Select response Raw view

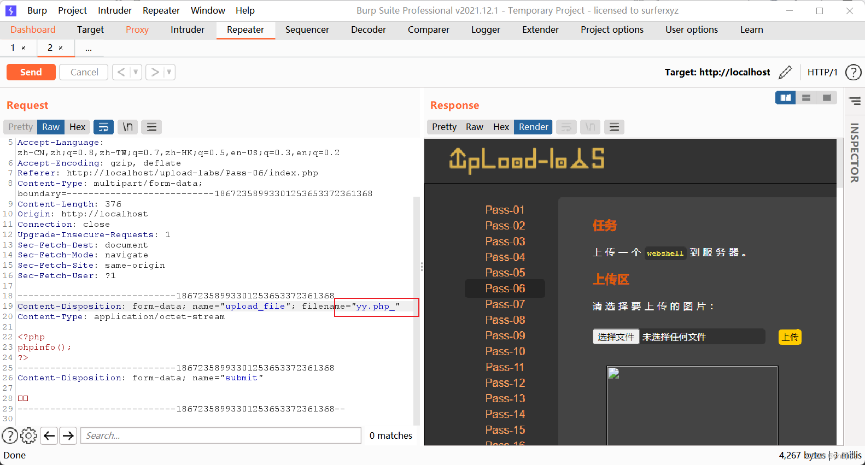tap(475, 127)
